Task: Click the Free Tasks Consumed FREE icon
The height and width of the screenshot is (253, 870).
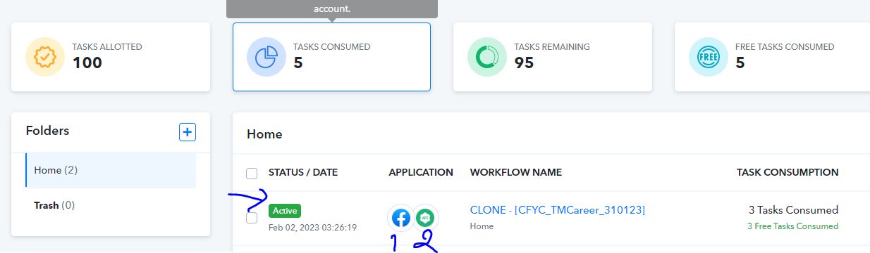Action: click(709, 57)
